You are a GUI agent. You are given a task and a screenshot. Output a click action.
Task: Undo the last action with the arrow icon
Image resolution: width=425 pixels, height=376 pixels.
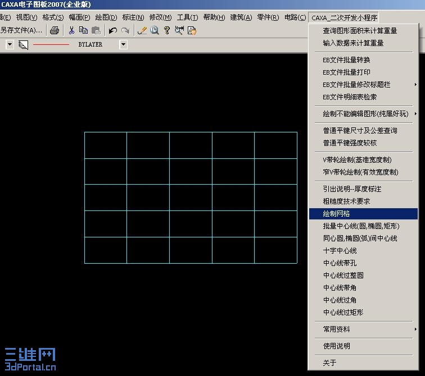113,30
